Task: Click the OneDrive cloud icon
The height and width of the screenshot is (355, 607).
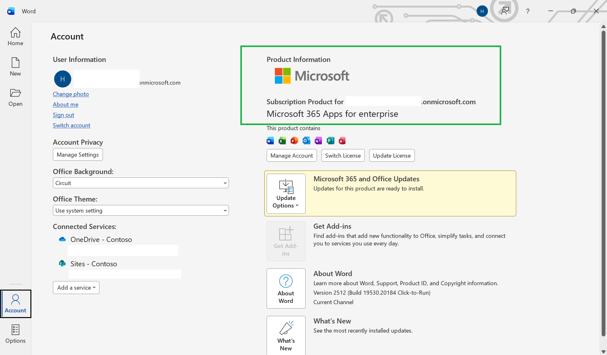Action: click(x=62, y=239)
